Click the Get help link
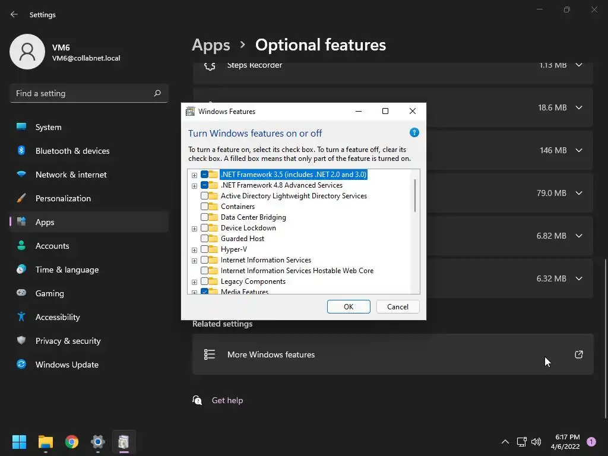The height and width of the screenshot is (456, 608). 227,400
